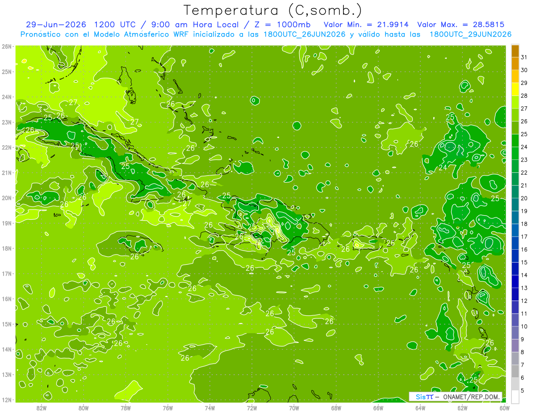Select the '1800UTC_26JUN2026' initialization timestamp
The width and height of the screenshot is (536, 414).
pos(304,34)
